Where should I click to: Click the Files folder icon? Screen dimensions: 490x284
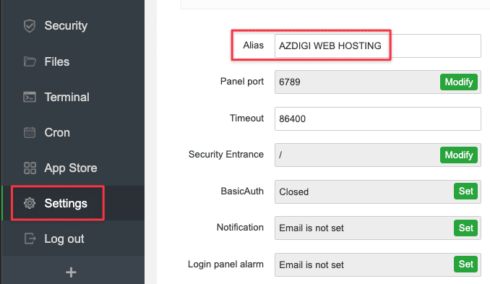pos(30,61)
